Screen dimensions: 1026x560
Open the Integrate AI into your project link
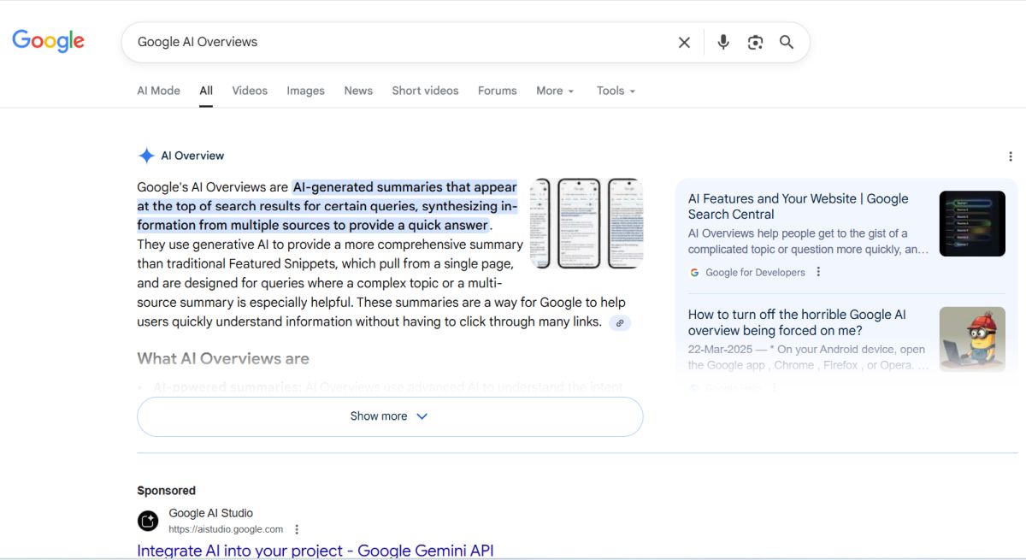[315, 551]
